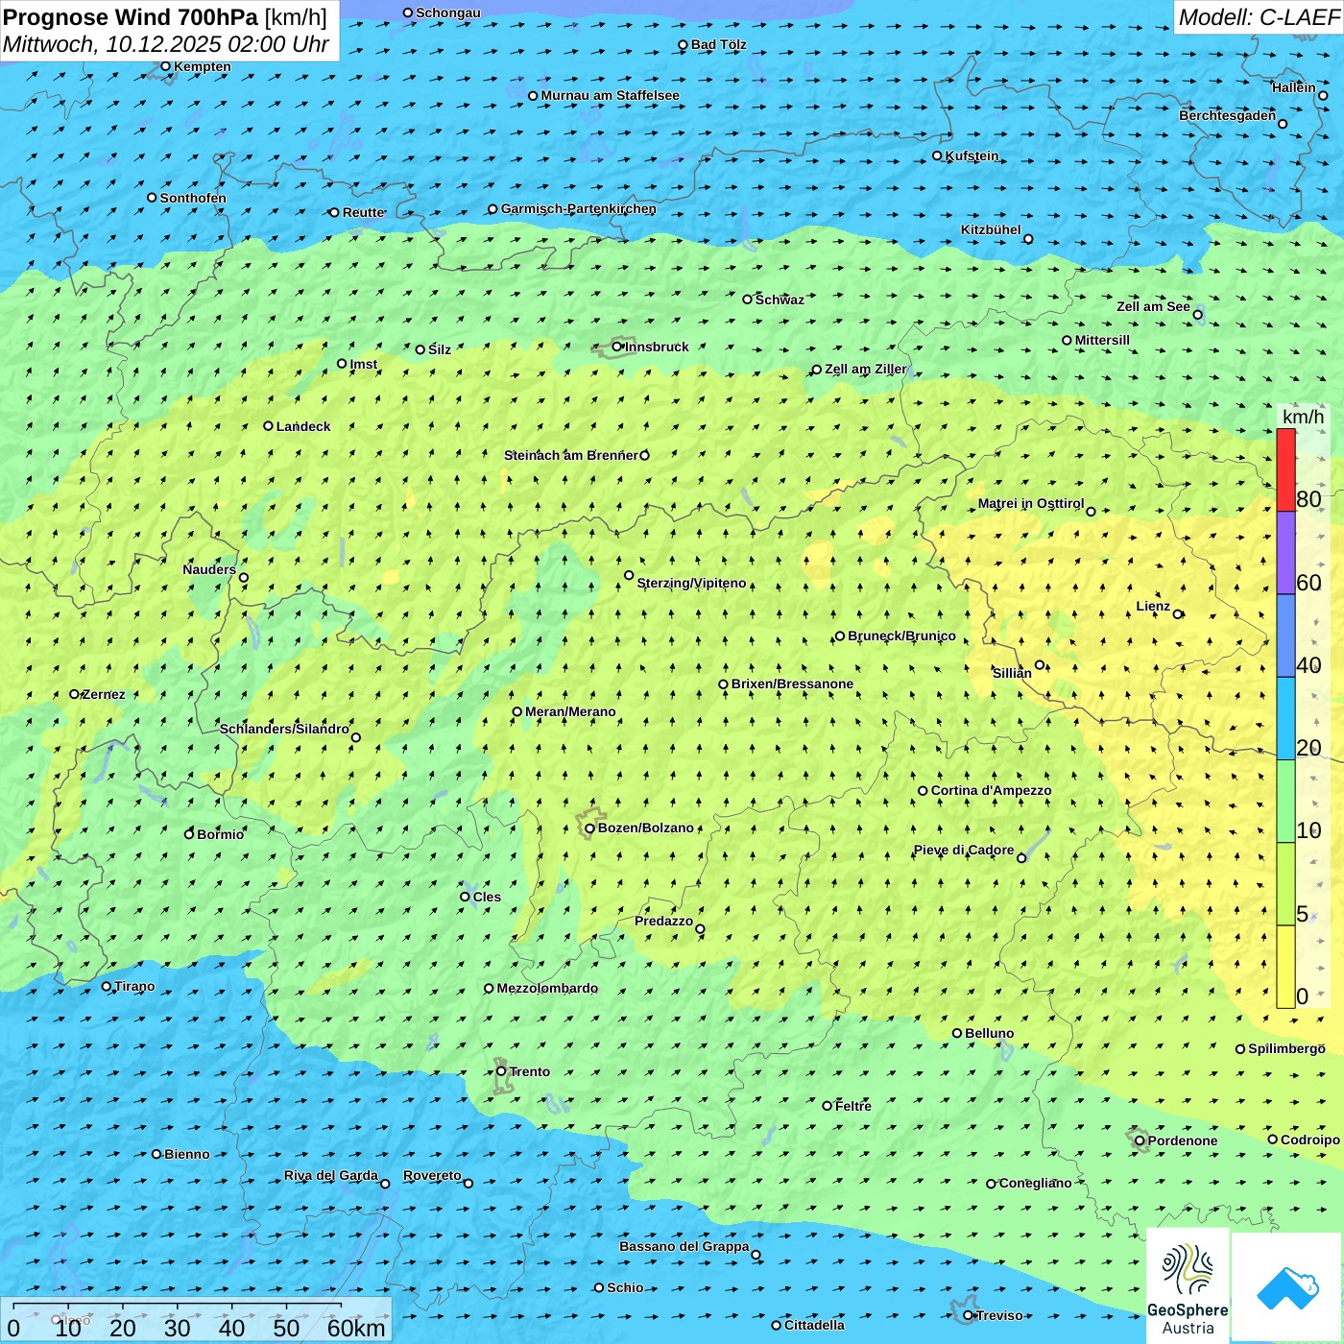Select the yellow 0–5 km/h legend segment
Image resolution: width=1344 pixels, height=1344 pixels.
click(x=1285, y=967)
